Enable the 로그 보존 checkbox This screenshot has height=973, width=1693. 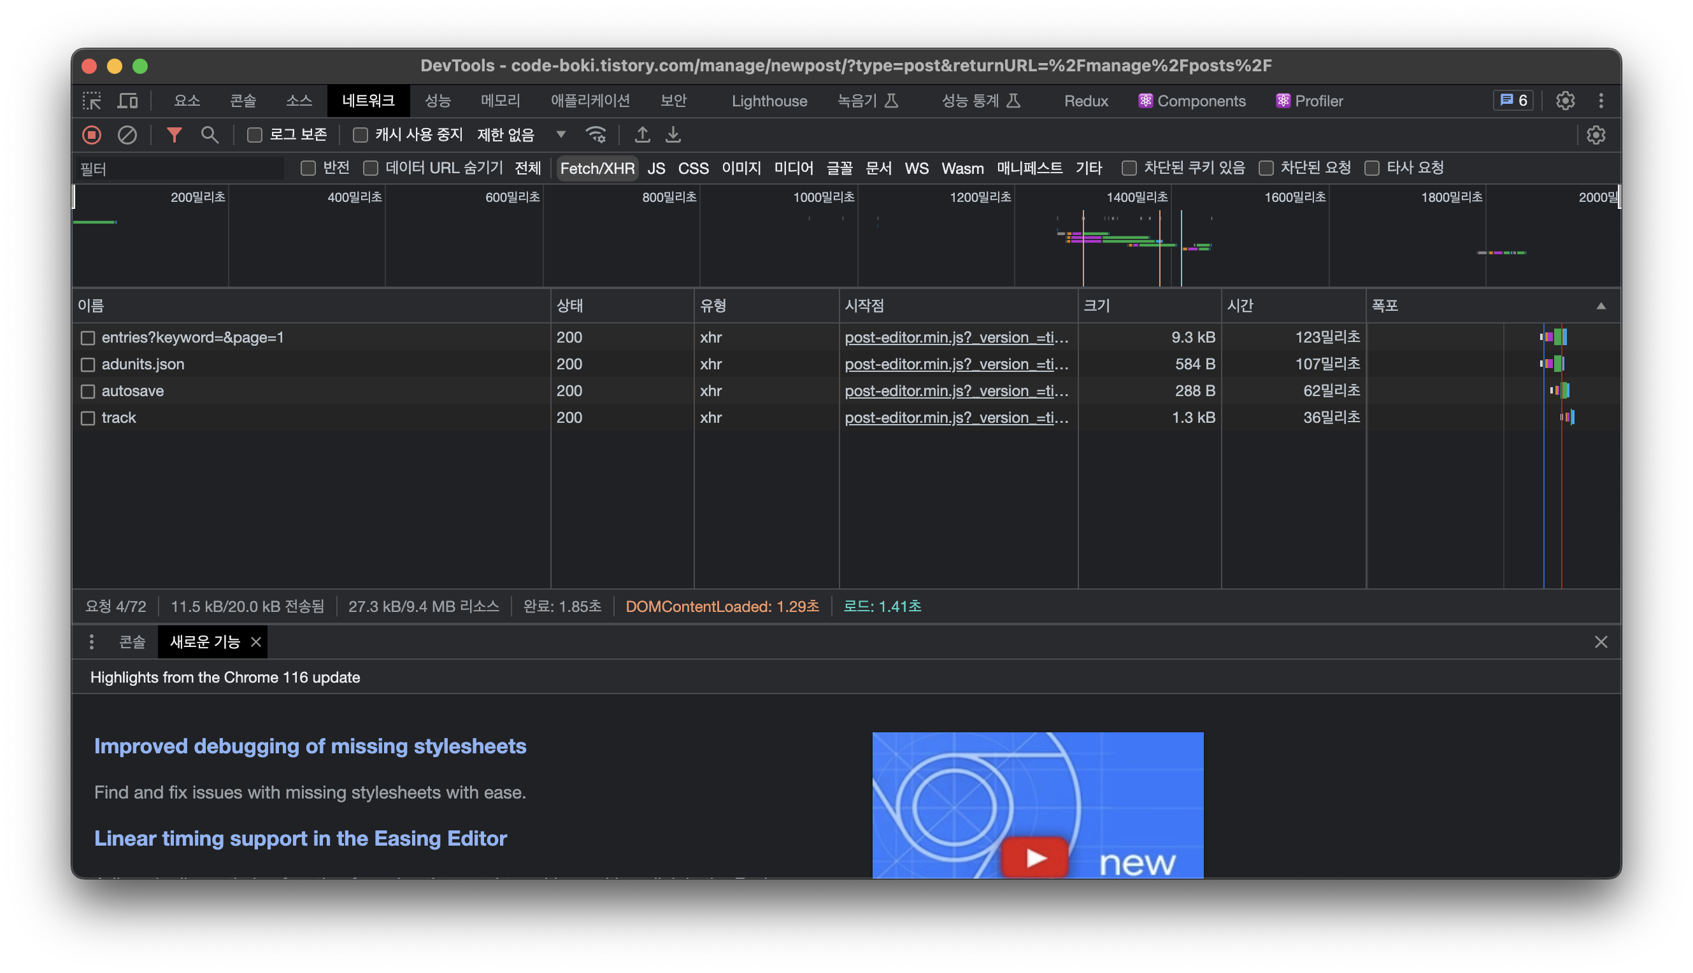pyautogui.click(x=255, y=135)
